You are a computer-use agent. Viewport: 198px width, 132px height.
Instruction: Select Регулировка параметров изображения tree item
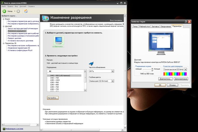[x=23, y=24]
